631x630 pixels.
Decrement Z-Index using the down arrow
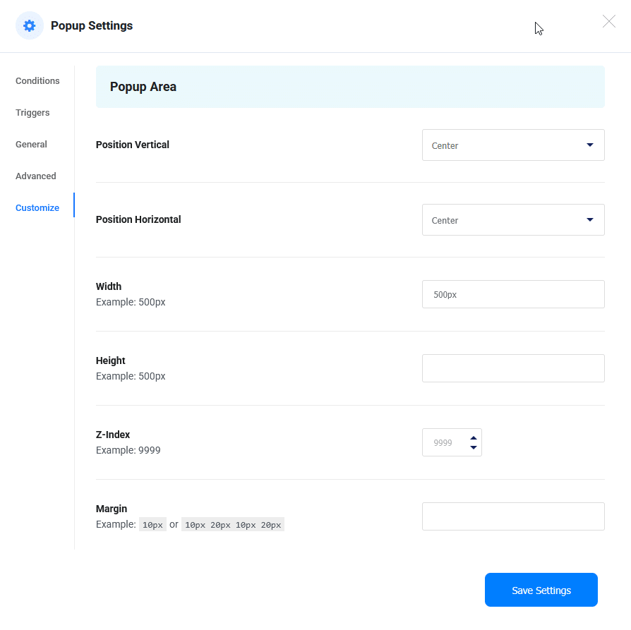[473, 447]
